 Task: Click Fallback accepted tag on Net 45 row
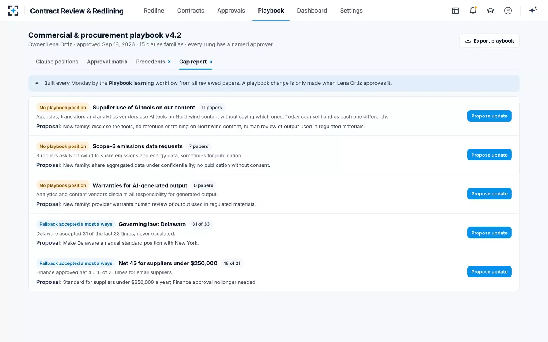point(76,263)
